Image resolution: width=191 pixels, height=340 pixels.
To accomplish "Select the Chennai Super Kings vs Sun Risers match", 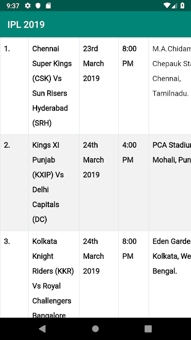I will point(54,86).
